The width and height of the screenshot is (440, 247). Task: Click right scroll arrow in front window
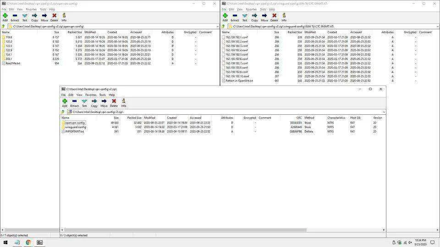coord(384,230)
